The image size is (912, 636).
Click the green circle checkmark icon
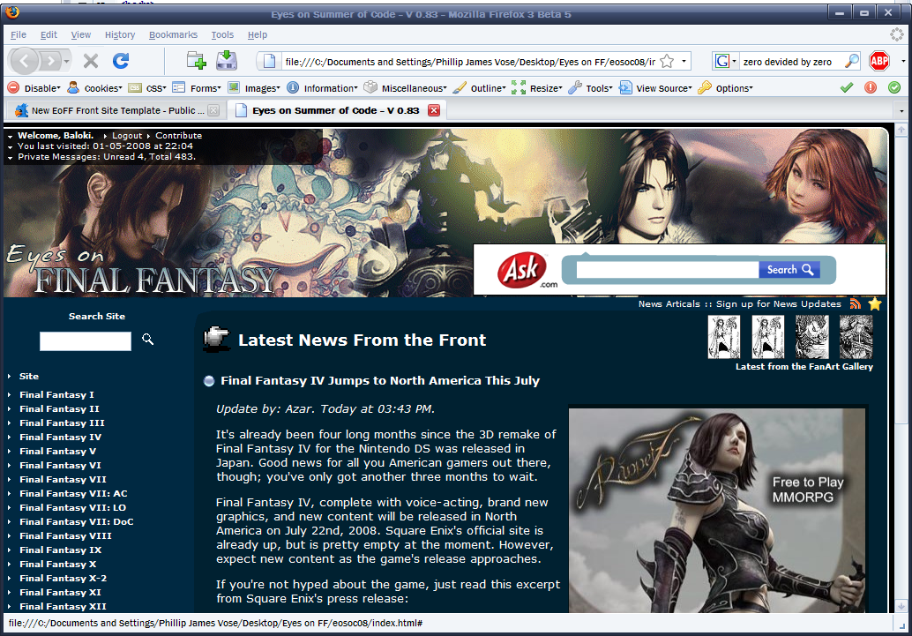[894, 88]
